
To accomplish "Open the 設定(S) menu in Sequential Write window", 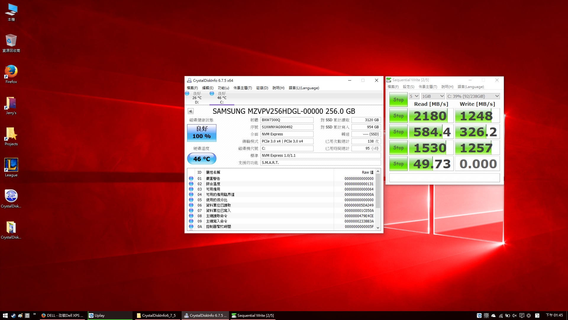I will tap(409, 87).
